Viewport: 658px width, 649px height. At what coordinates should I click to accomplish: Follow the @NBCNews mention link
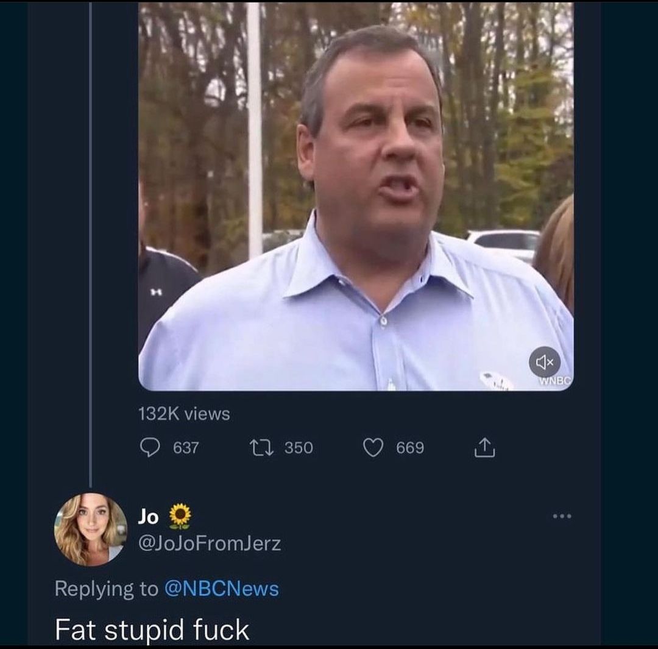(x=222, y=589)
